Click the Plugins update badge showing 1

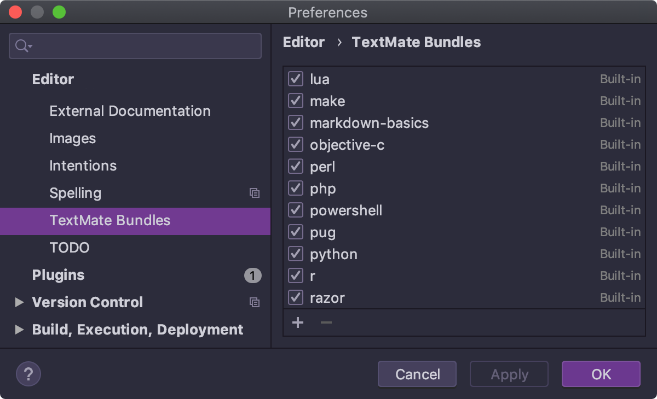pos(252,275)
